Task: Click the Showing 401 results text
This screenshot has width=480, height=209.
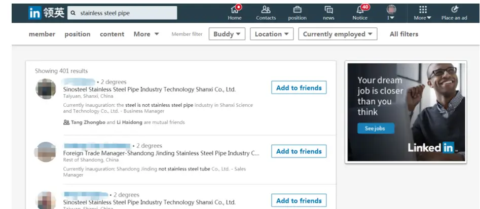Action: point(61,71)
